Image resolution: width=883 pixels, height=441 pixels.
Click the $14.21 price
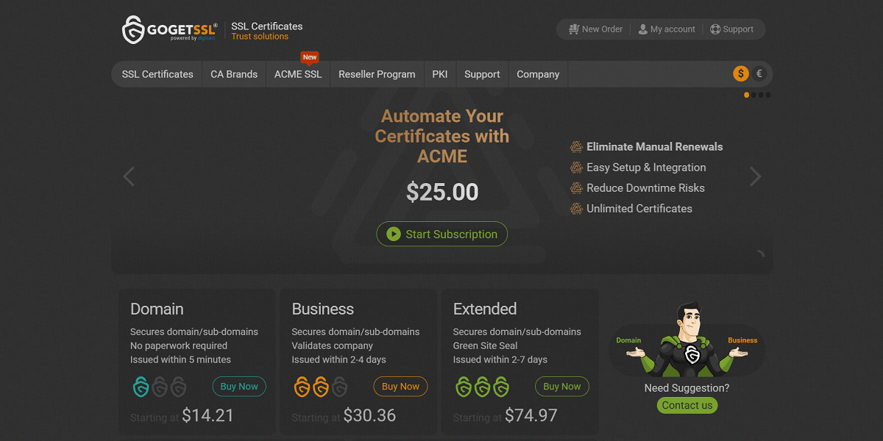point(208,415)
